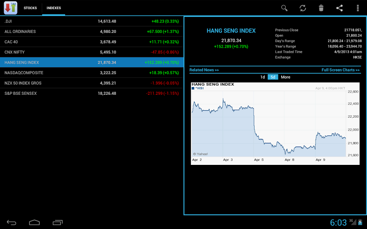Tap Day's Range 21,800.24 - 21,979.08
This screenshot has height=229, width=367.
click(x=345, y=41)
